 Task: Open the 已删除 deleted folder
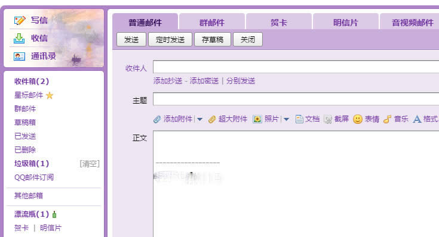coord(25,149)
